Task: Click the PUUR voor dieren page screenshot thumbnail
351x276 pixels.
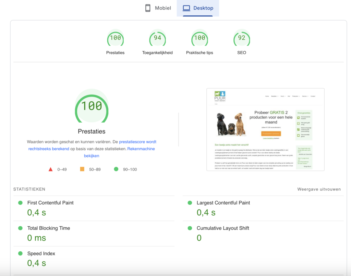Action: tap(266, 129)
